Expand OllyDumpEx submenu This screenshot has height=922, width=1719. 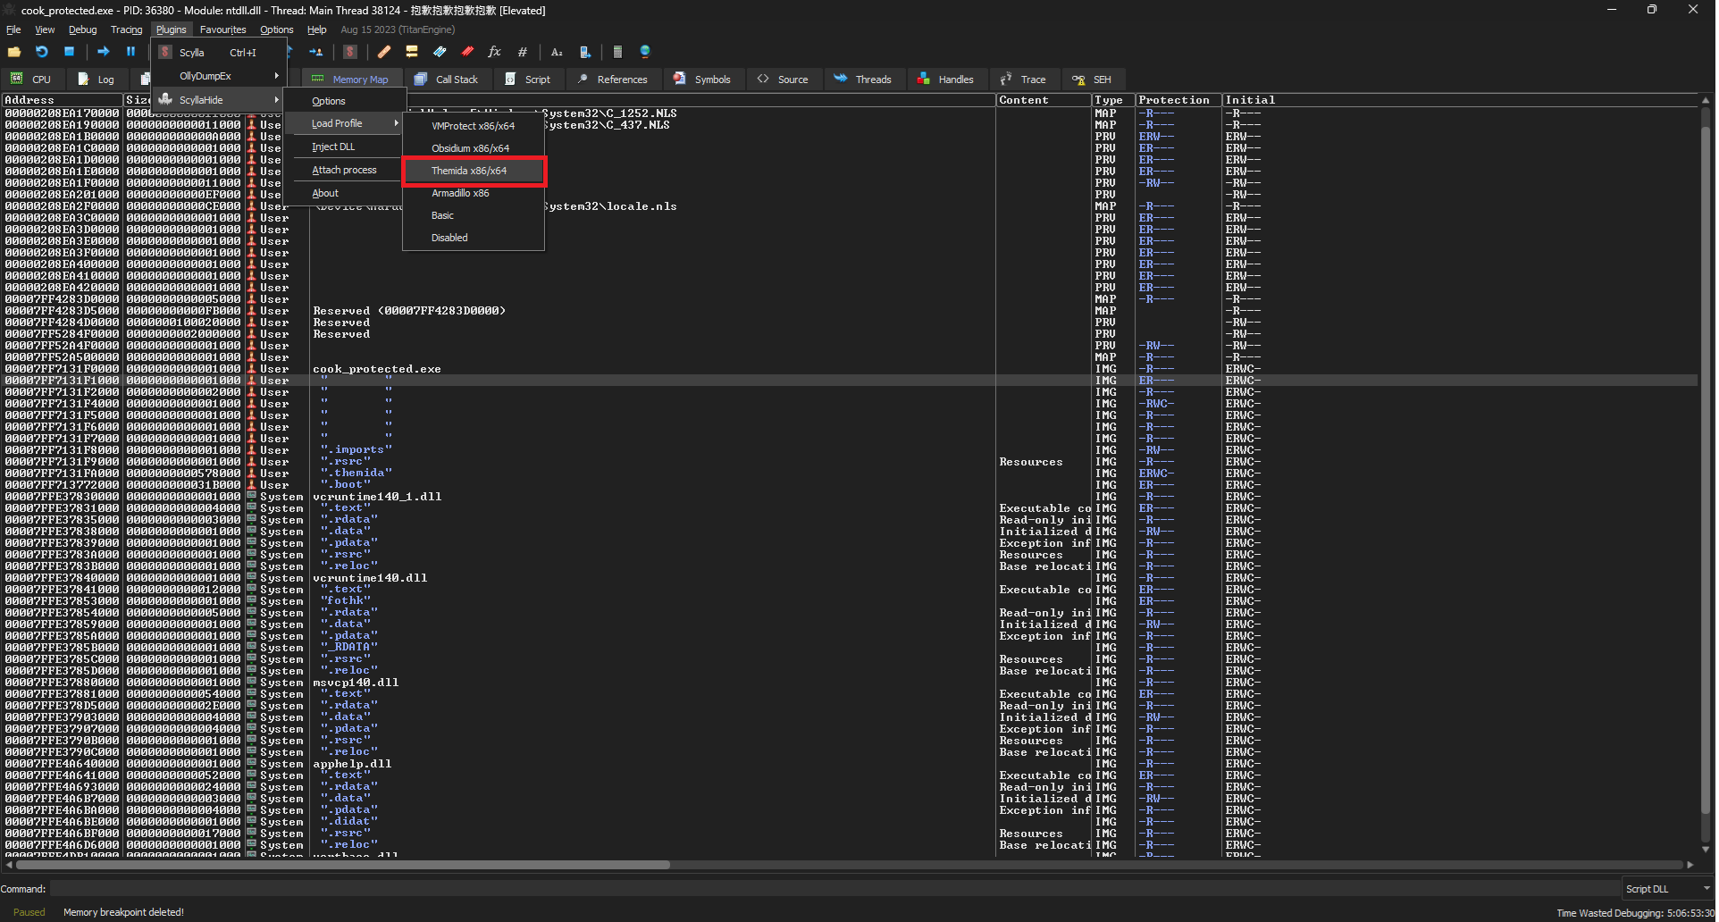tap(217, 76)
